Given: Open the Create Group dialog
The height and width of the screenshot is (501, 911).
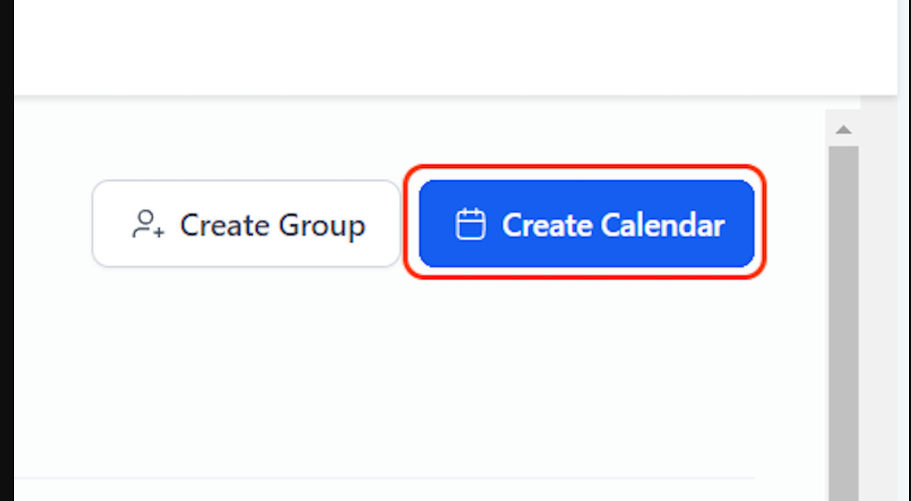Looking at the screenshot, I should [246, 223].
